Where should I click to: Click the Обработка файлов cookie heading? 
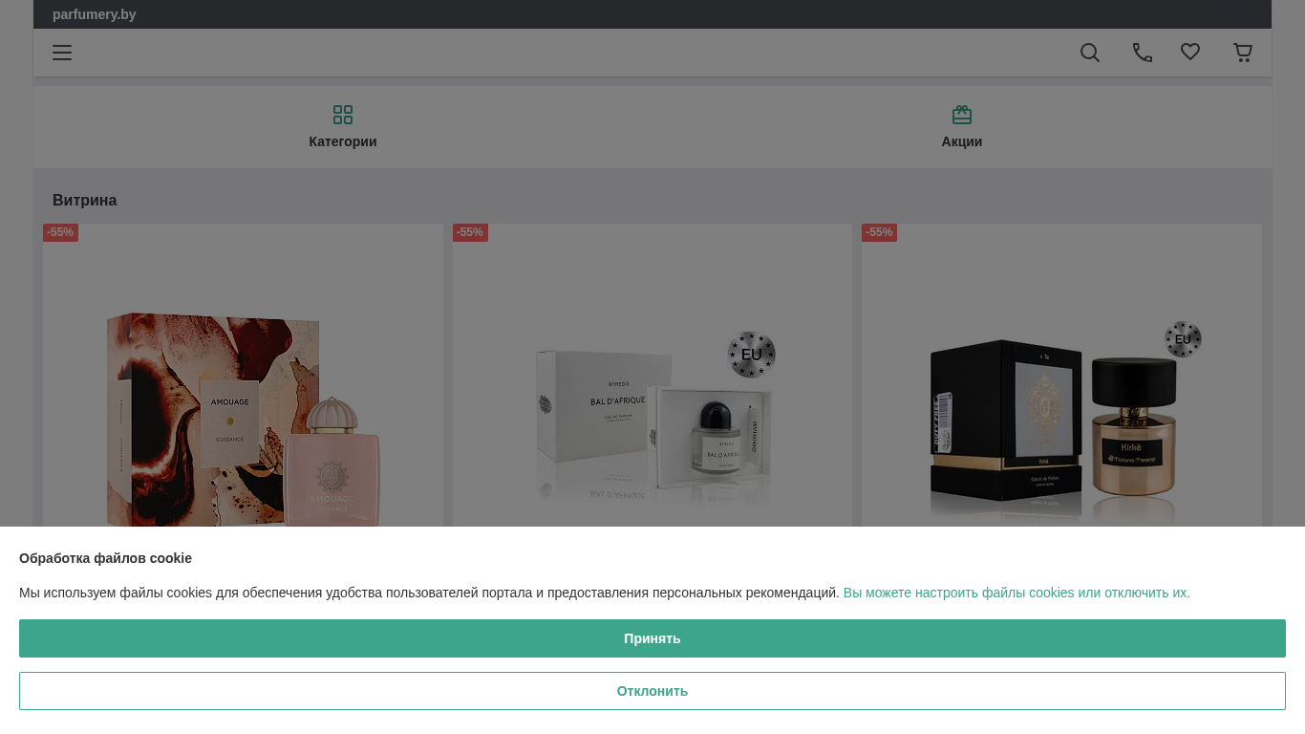(105, 558)
